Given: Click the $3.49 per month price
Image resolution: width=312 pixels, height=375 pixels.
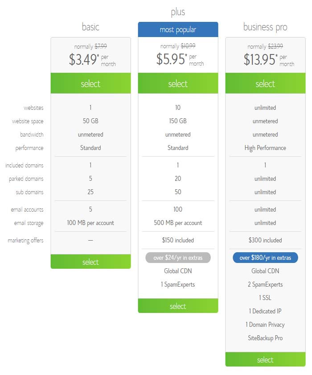Looking at the screenshot, I should pos(92,59).
